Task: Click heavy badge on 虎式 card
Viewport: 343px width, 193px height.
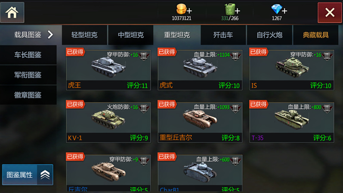Action: click(x=235, y=56)
